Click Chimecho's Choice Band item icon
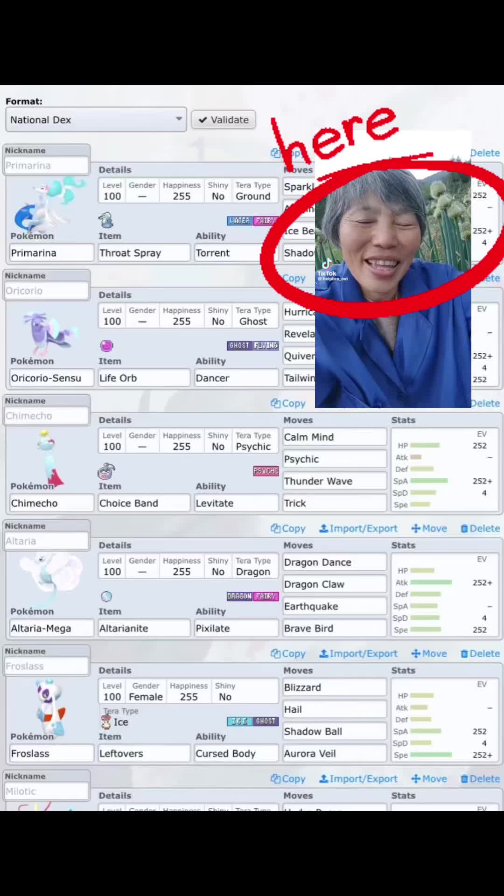This screenshot has height=896, width=504. 106,471
